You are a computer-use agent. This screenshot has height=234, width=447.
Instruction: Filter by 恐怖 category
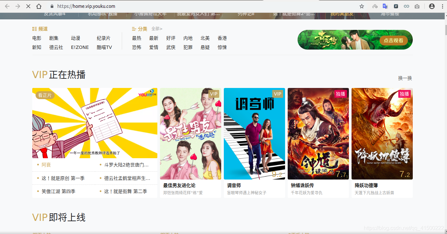[x=137, y=47]
